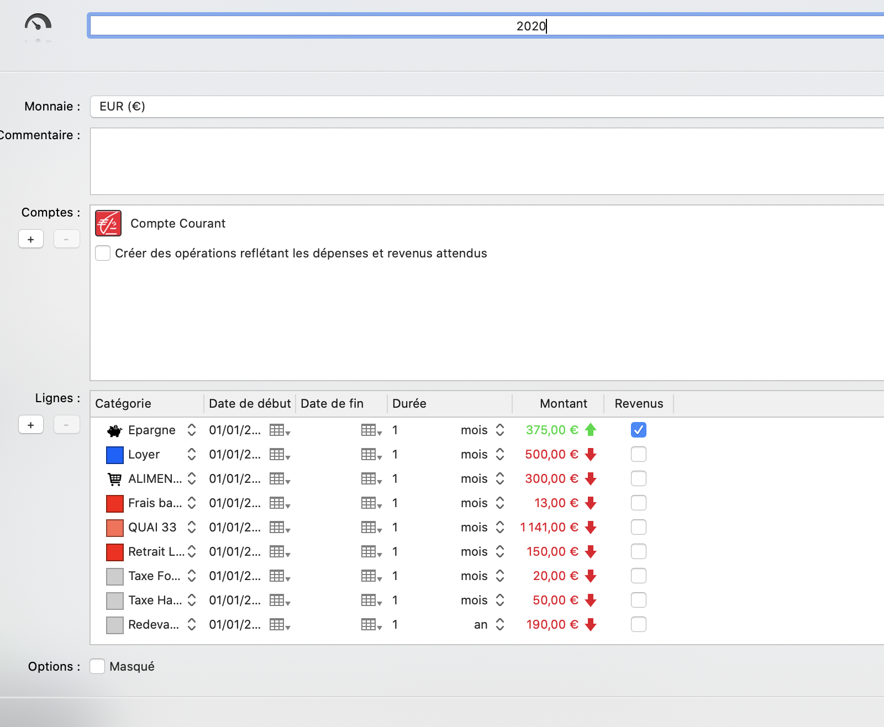Click the QUAI 33 salmon color swatch
884x727 pixels.
(114, 528)
